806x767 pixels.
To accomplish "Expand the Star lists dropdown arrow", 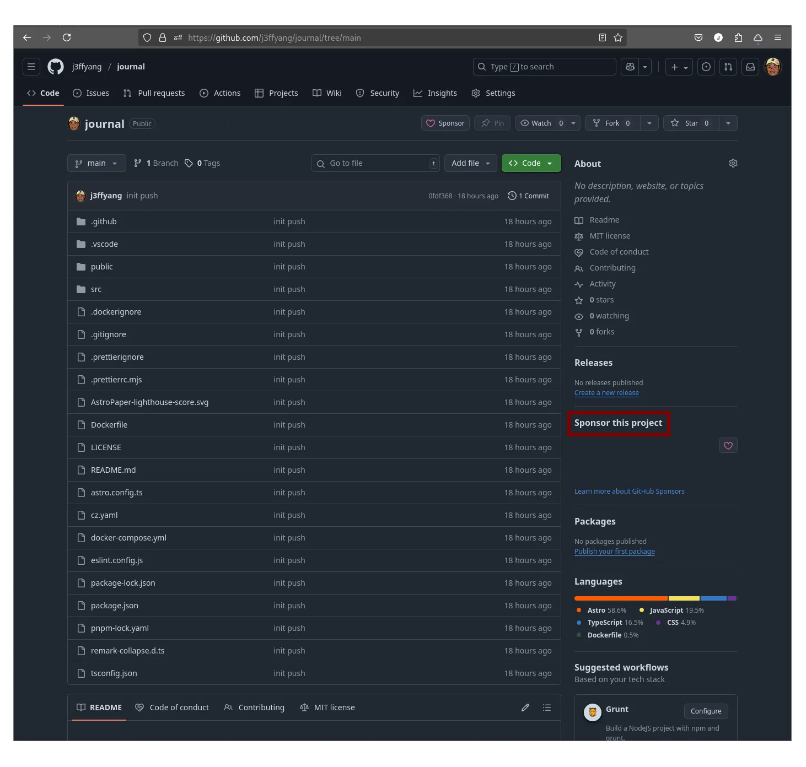I will tap(728, 123).
